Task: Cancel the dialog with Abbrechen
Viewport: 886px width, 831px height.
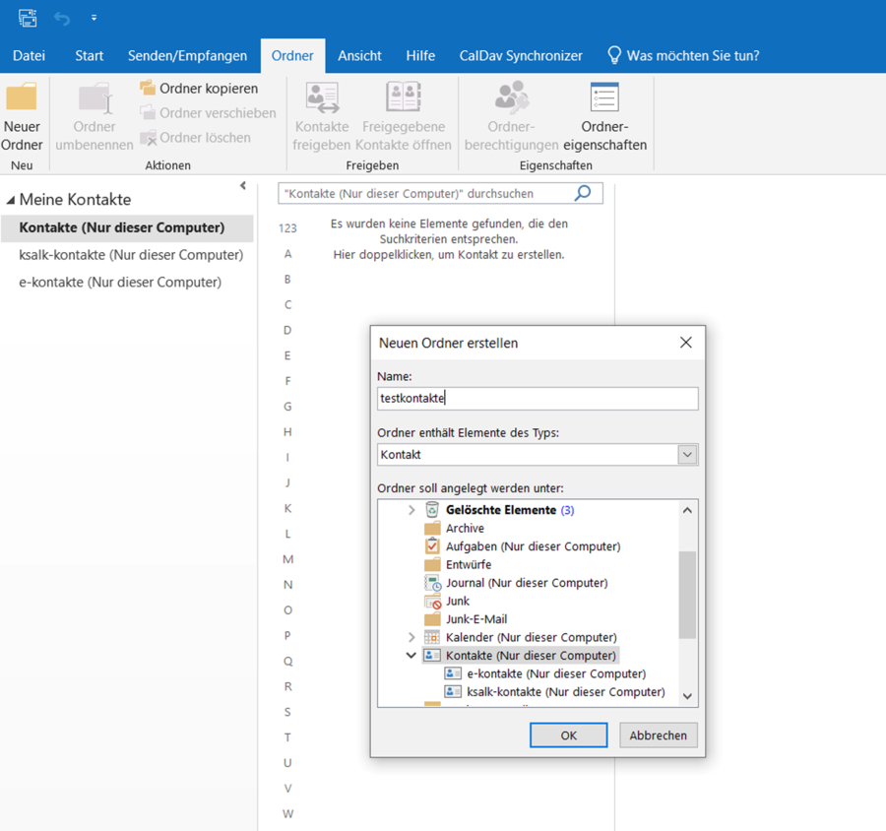Action: pyautogui.click(x=658, y=735)
